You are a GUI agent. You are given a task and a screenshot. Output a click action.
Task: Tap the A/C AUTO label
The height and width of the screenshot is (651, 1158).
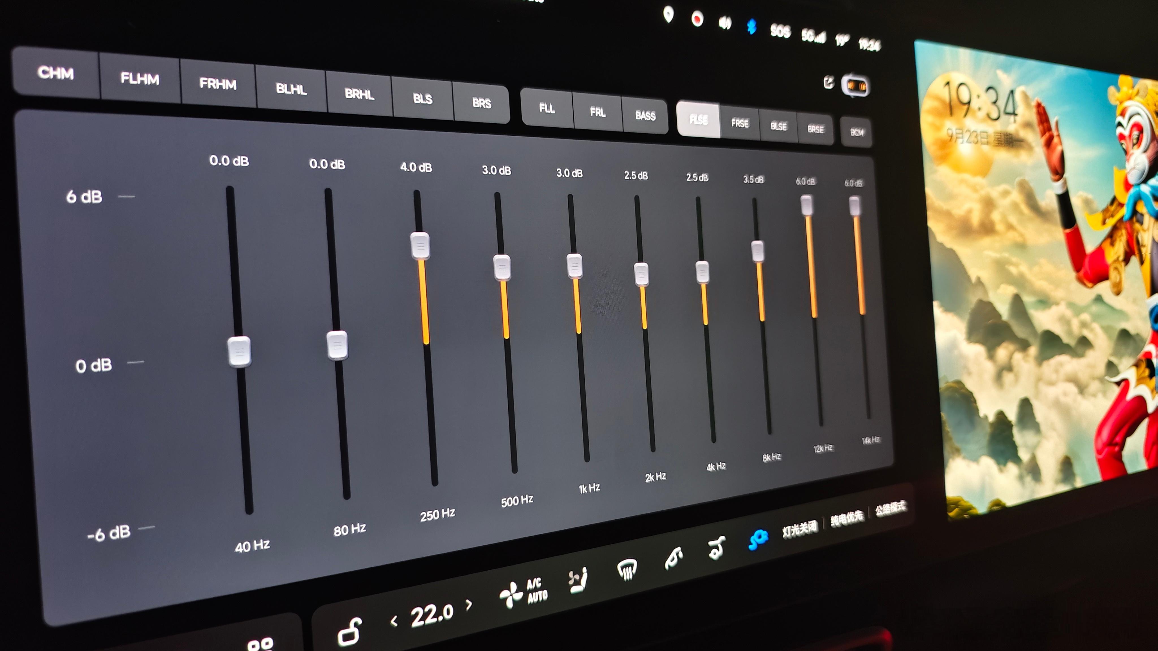point(537,590)
